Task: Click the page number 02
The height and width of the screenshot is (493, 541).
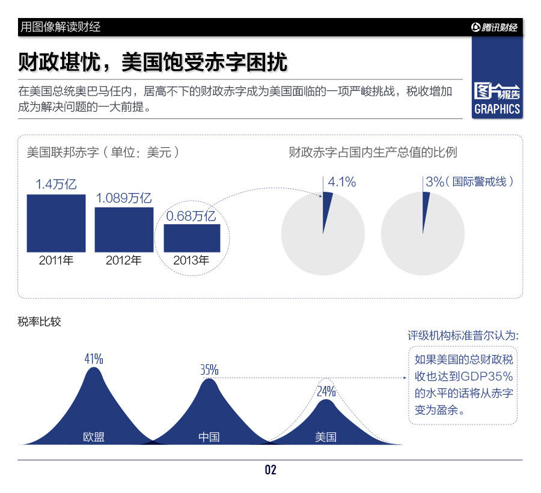Action: click(270, 470)
